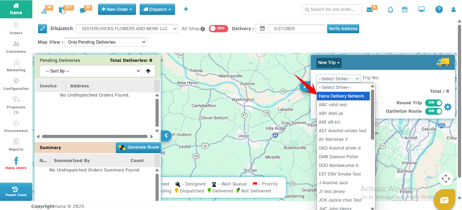
Task: Select ABY Abhi ye driver
Action: (x=343, y=114)
